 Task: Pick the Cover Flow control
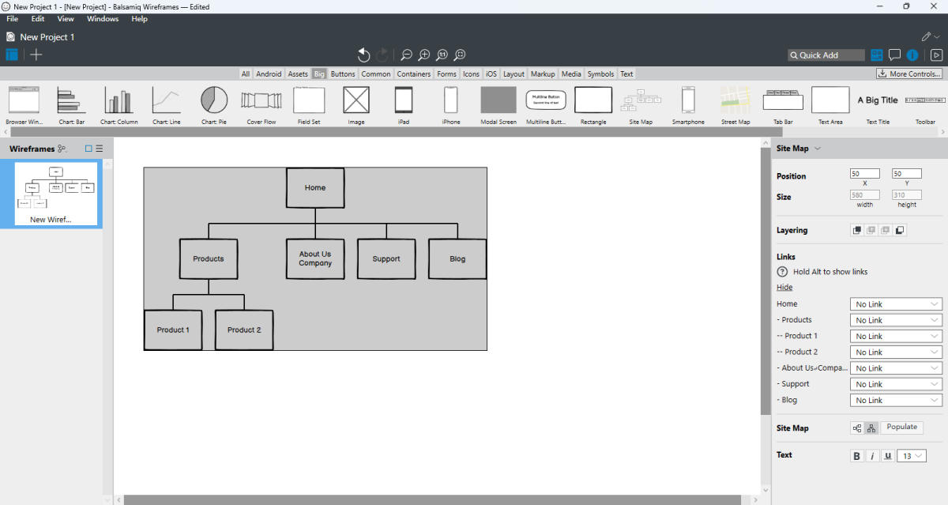261,105
